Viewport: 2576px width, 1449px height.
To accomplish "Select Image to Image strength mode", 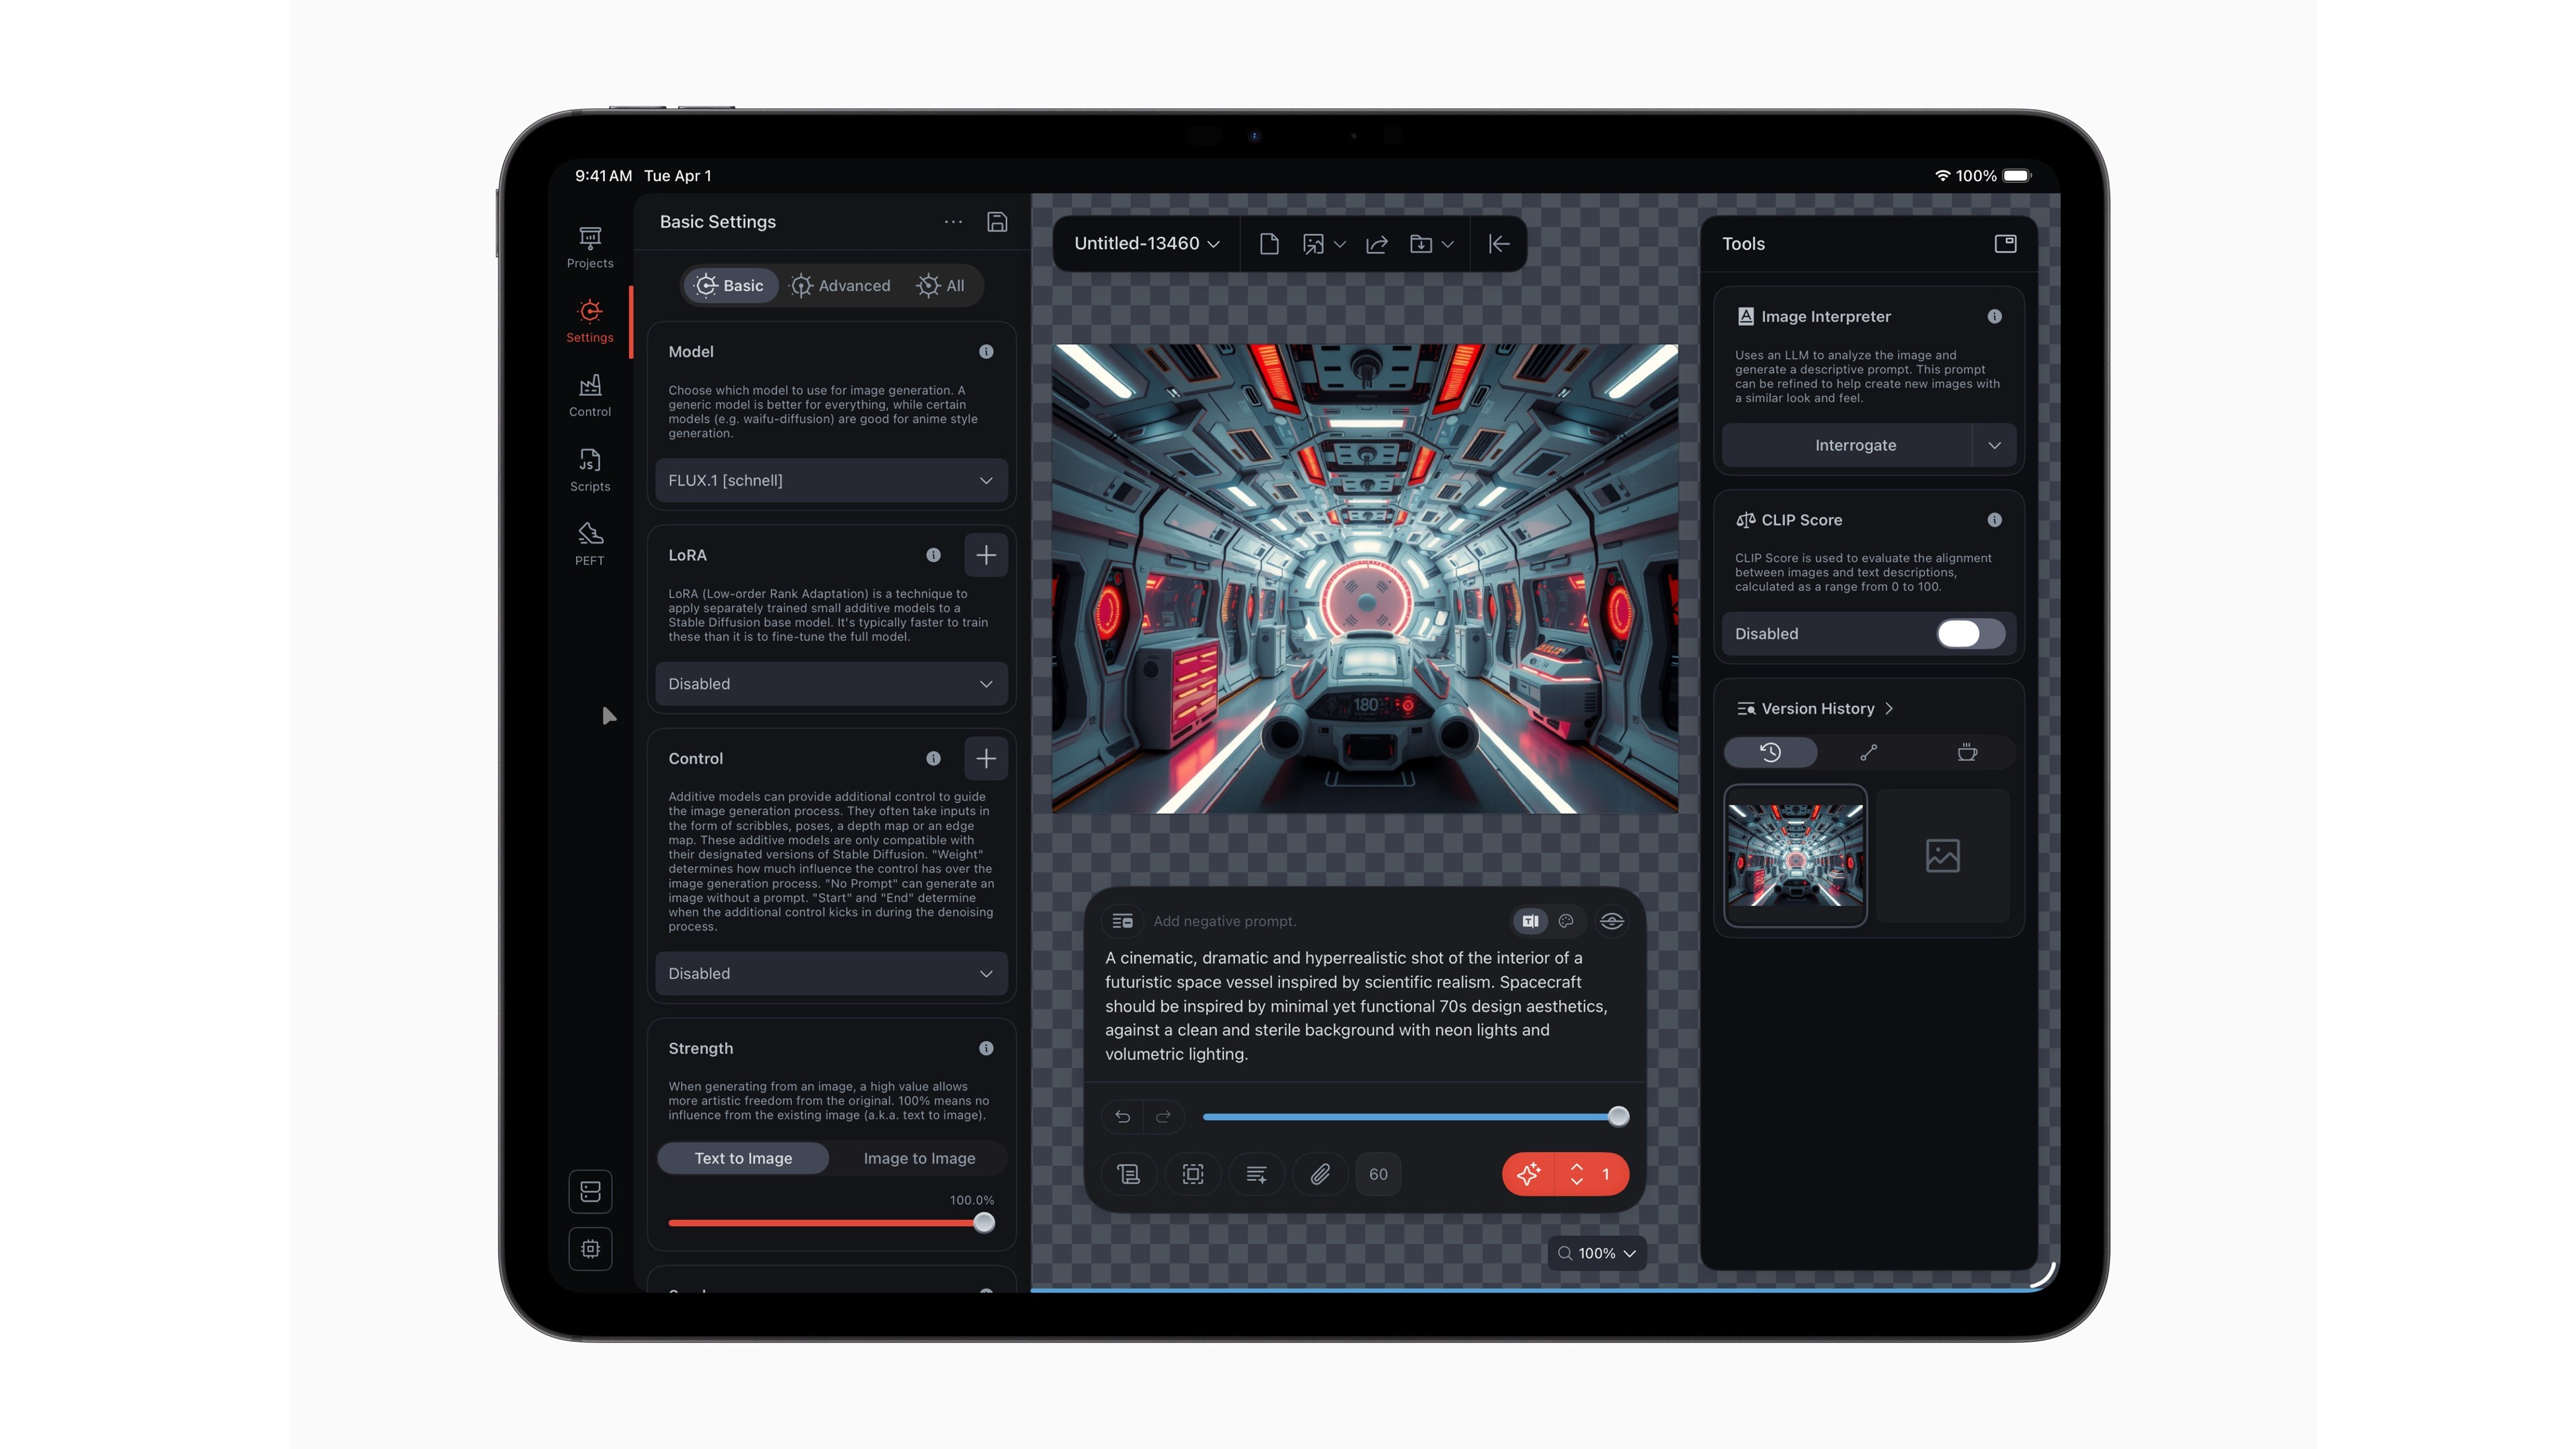I will [x=919, y=1158].
